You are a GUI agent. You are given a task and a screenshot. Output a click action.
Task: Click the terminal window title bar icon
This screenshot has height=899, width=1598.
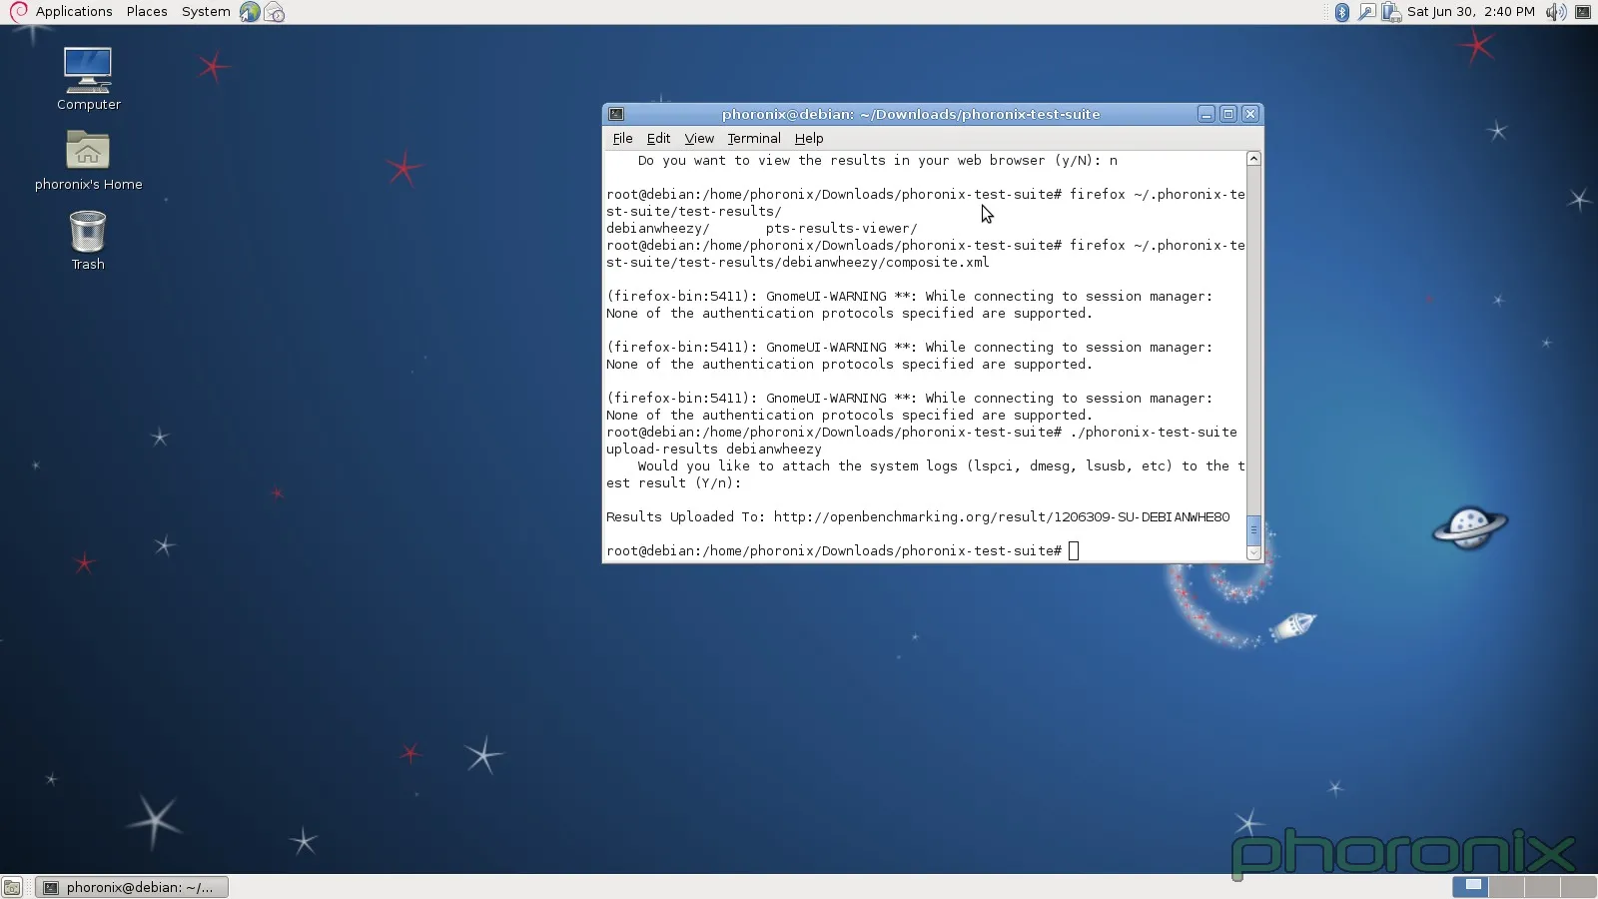[x=616, y=114]
